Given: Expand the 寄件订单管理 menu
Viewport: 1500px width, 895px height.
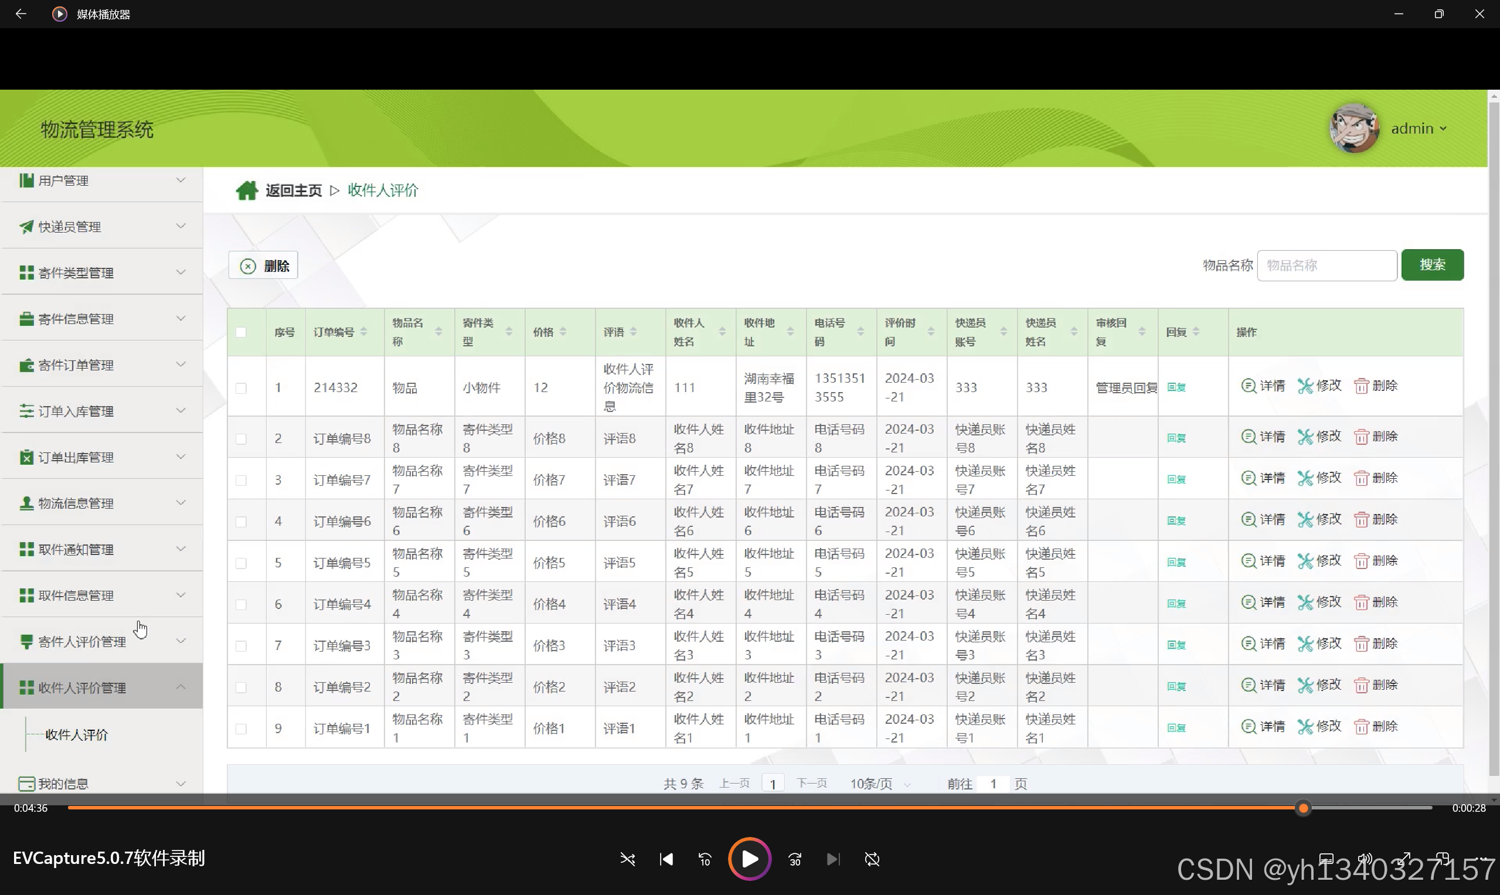Looking at the screenshot, I should pos(101,365).
